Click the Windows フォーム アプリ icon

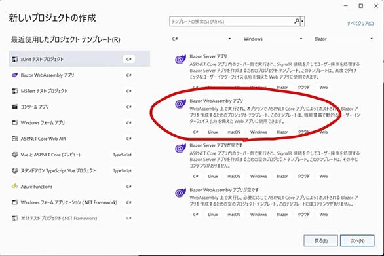15,122
